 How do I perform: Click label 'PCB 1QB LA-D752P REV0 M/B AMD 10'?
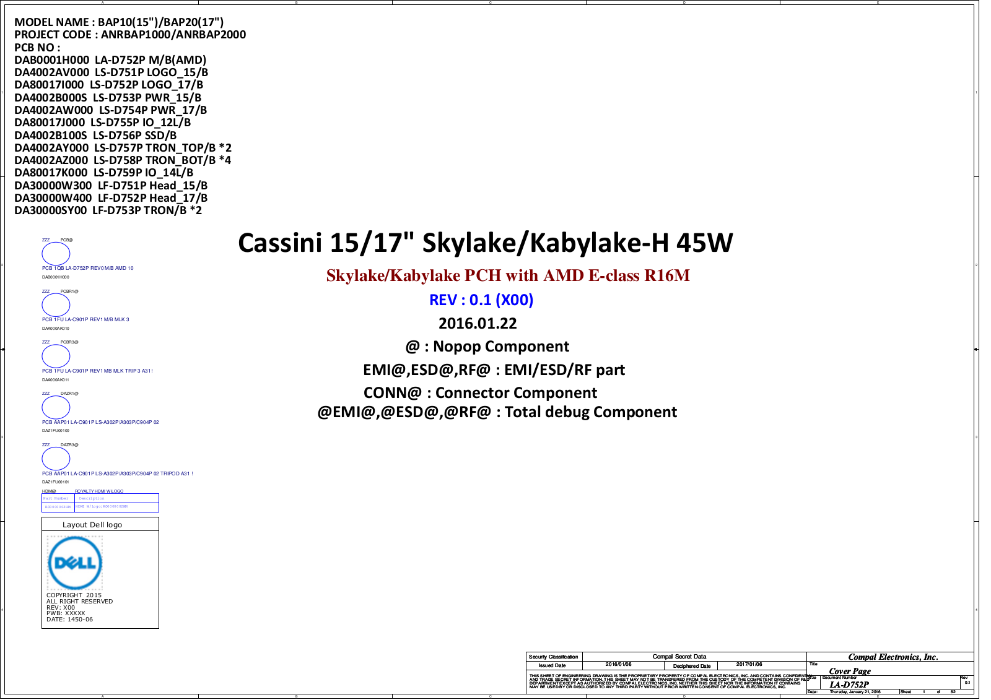[x=88, y=269]
